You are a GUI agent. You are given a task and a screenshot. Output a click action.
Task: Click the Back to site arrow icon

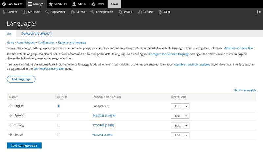click(4, 4)
